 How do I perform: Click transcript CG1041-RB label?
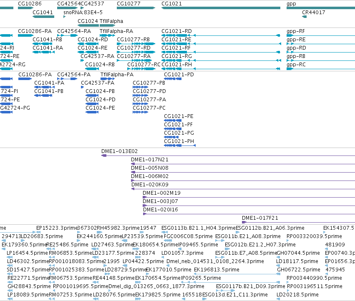pos(47,39)
